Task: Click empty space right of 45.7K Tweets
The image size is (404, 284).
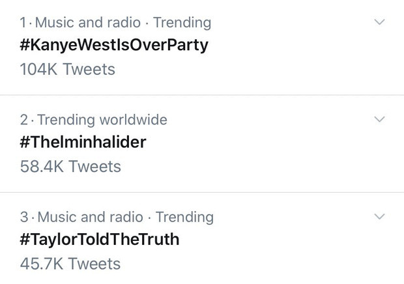Action: [261, 263]
